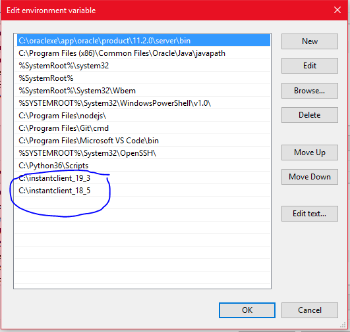
Task: Click the Move Down button
Action: [x=310, y=177]
